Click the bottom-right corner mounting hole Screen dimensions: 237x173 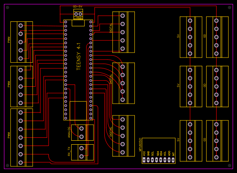click(x=230, y=165)
